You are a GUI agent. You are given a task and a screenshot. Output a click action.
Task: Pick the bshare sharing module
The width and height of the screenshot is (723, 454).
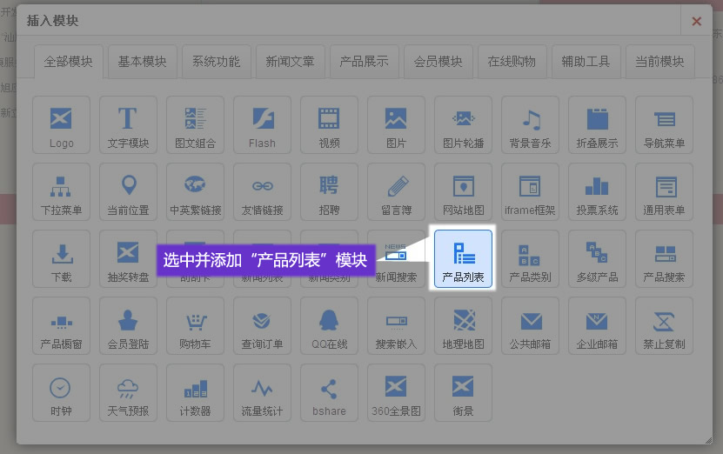[x=329, y=392]
